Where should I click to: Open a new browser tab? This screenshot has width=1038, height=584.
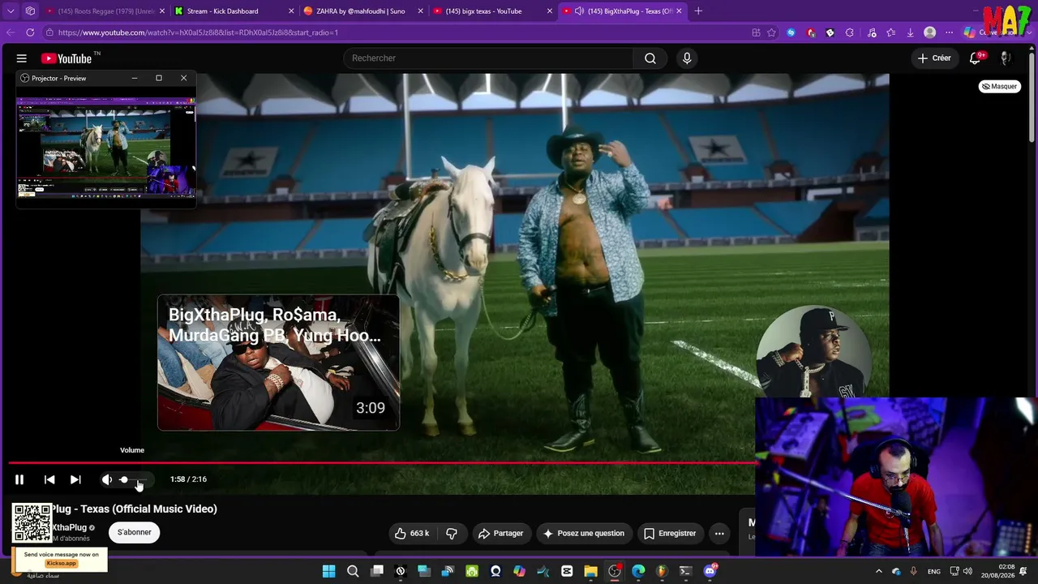tap(698, 11)
